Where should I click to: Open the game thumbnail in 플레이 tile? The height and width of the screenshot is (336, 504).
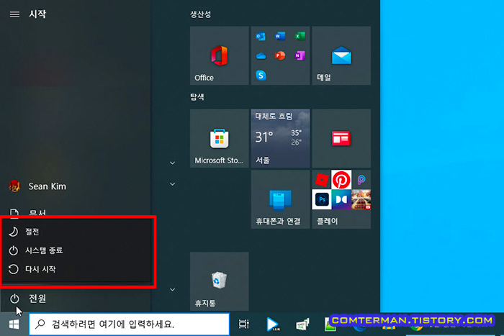[361, 199]
